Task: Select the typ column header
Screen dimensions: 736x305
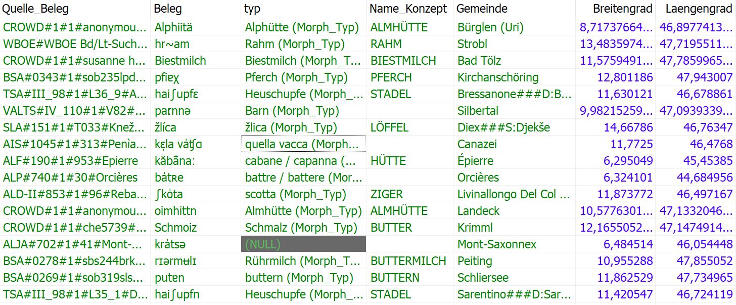Action: click(252, 9)
